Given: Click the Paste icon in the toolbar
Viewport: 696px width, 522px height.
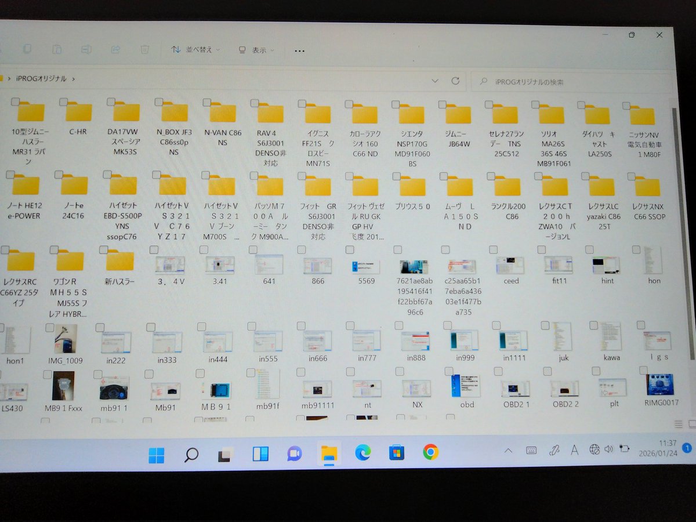Looking at the screenshot, I should pyautogui.click(x=57, y=49).
